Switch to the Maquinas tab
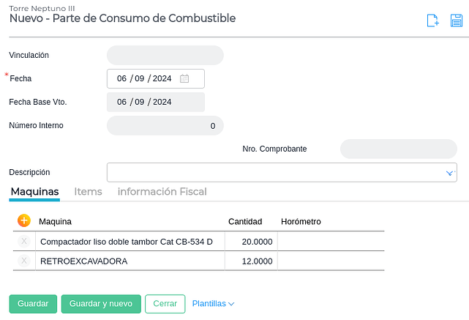The image size is (469, 320). [34, 192]
